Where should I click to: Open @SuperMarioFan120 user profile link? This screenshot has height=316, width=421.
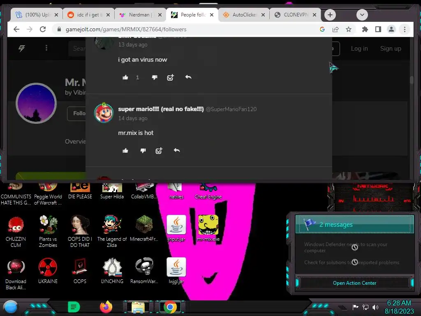(x=231, y=109)
